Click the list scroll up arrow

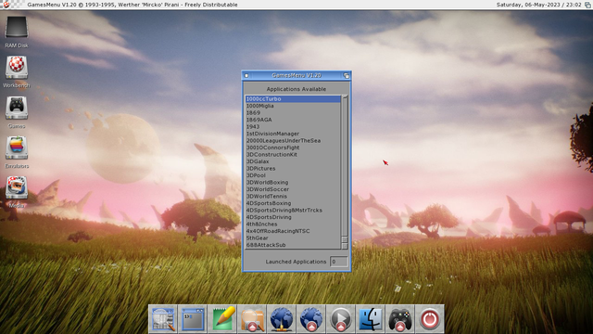(345, 239)
